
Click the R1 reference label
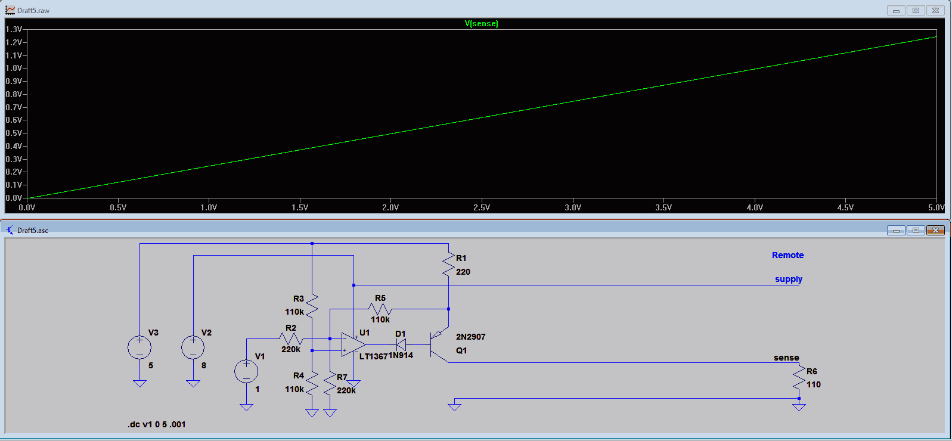click(461, 258)
